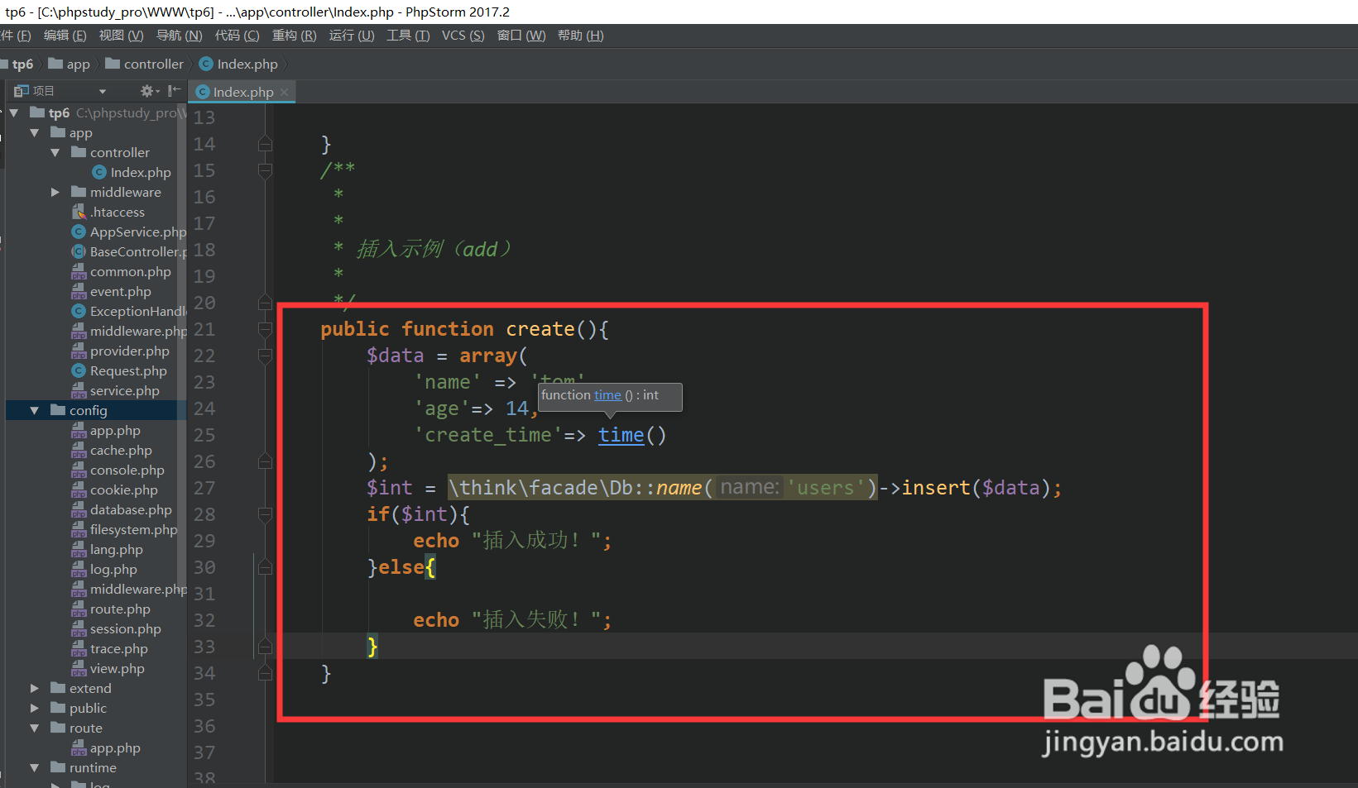
Task: Open the 视图 (V) menu
Action: coord(121,36)
